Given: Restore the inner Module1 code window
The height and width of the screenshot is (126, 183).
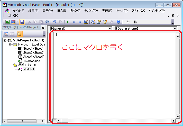Looking at the screenshot, I should 173,15.
